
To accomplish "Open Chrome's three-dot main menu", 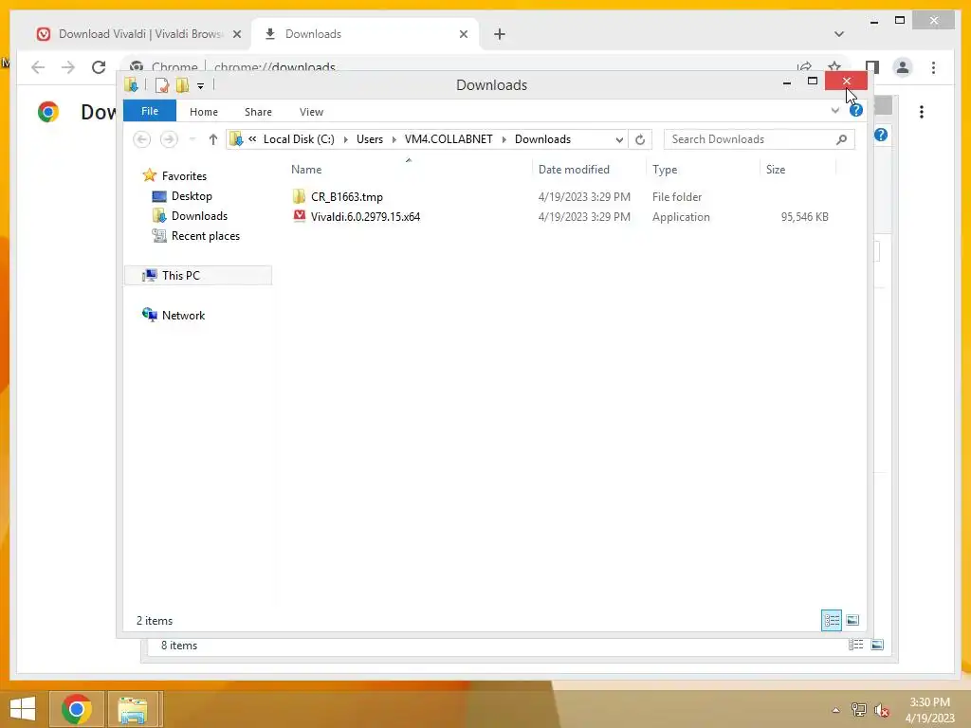I will 933,67.
